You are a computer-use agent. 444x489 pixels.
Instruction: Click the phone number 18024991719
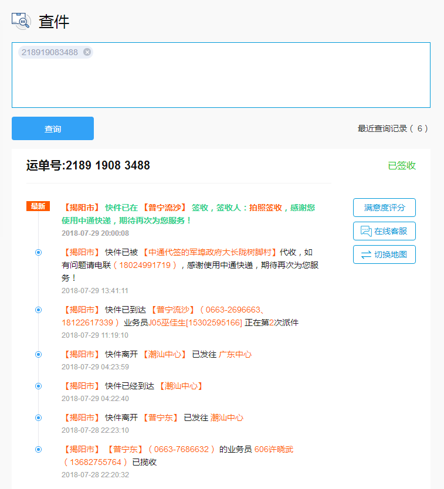click(145, 265)
